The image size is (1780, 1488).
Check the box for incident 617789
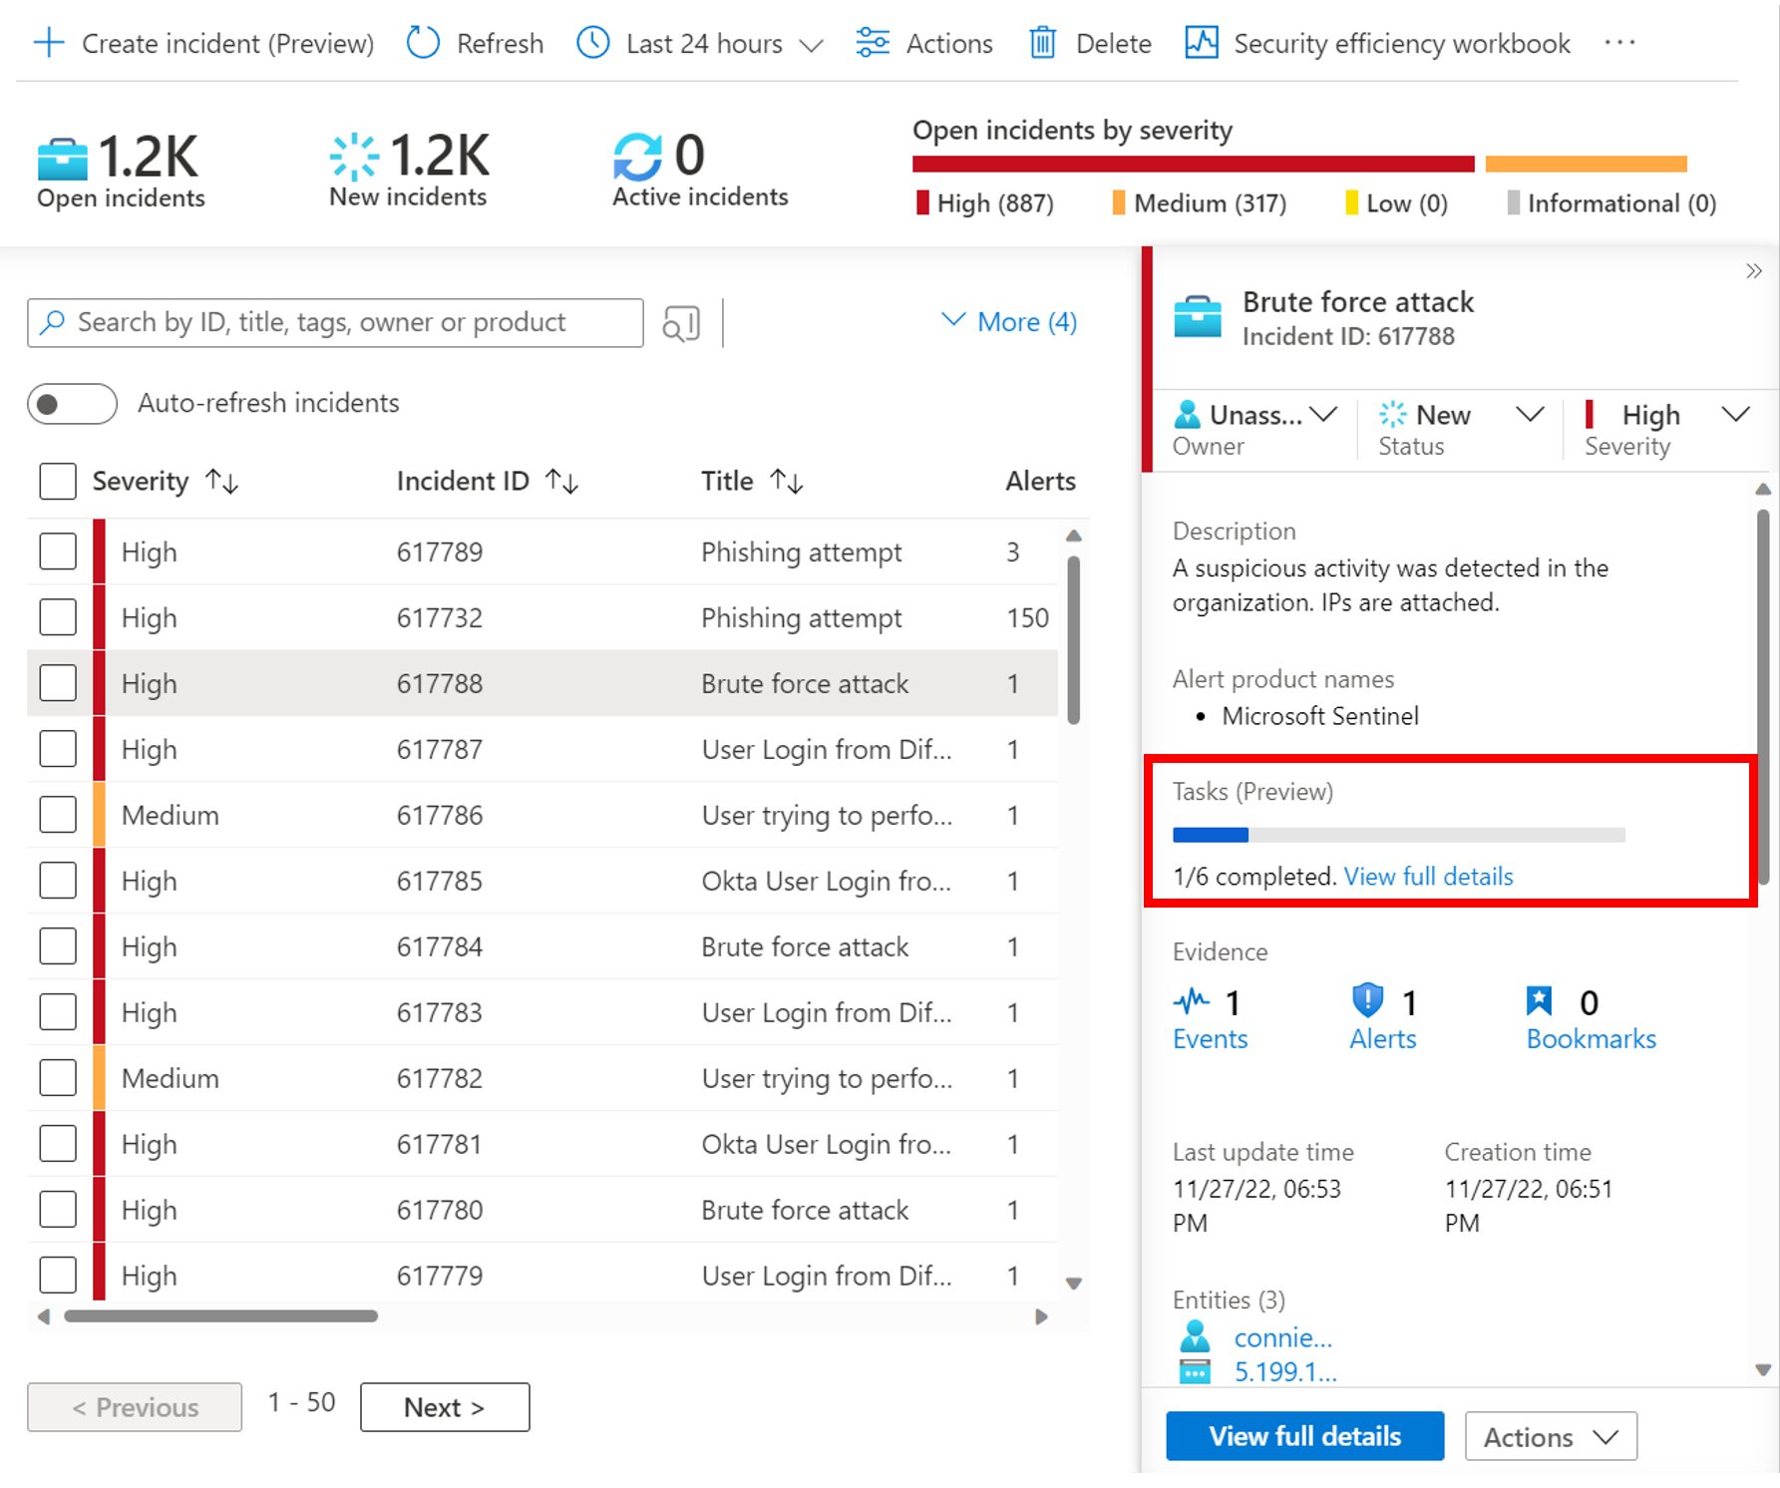click(58, 552)
